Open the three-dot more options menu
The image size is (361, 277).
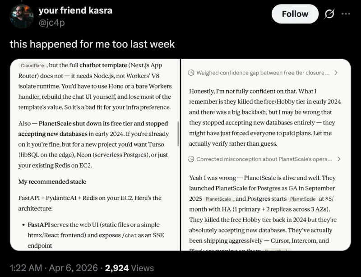pos(346,14)
